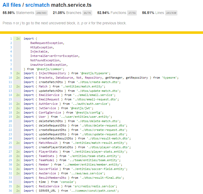Click '@nestjs/common' string on line 8

[49, 69]
